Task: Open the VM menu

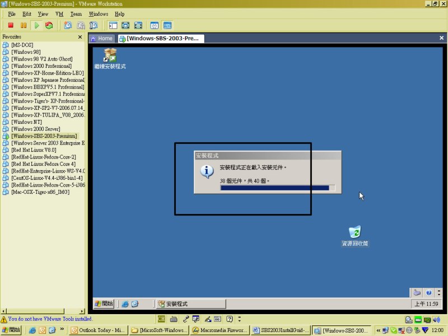Action: point(59,14)
